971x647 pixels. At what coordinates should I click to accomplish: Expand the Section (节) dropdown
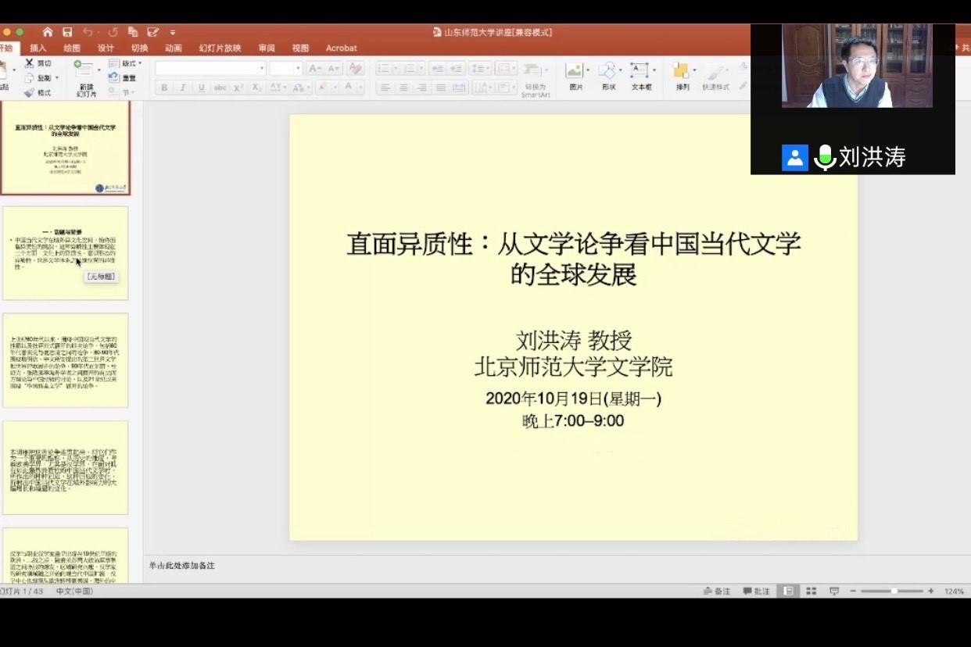click(132, 92)
